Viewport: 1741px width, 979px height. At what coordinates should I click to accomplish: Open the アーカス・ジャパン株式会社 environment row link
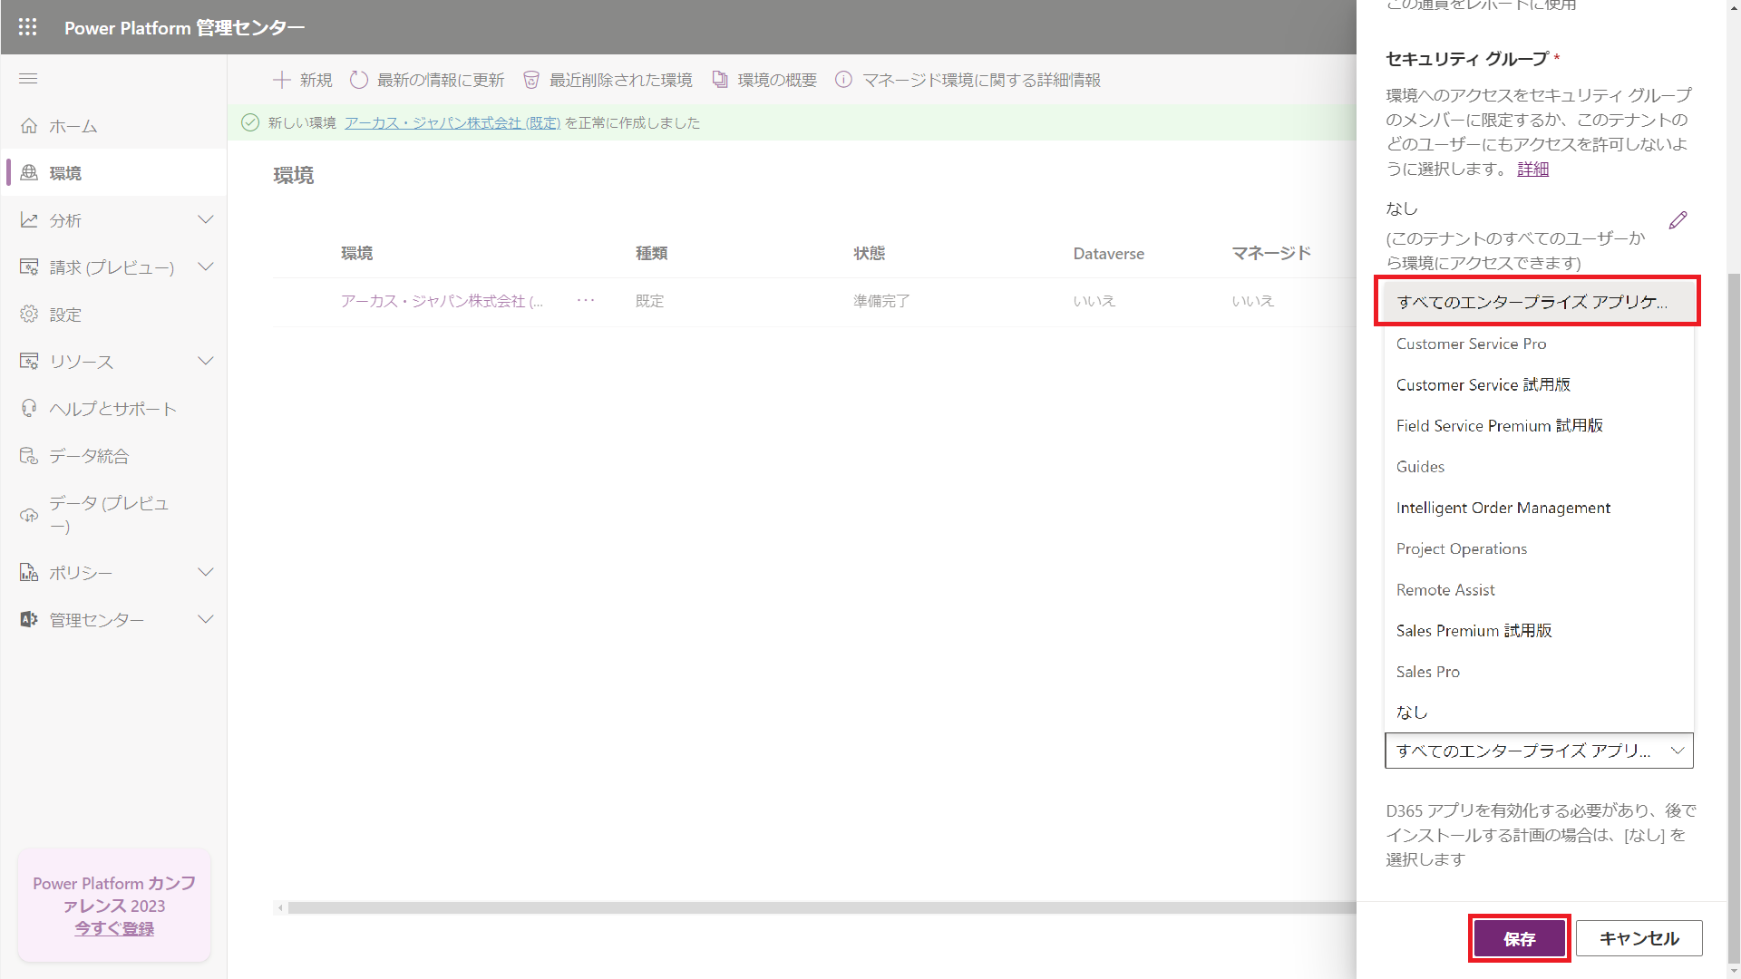[x=442, y=301]
